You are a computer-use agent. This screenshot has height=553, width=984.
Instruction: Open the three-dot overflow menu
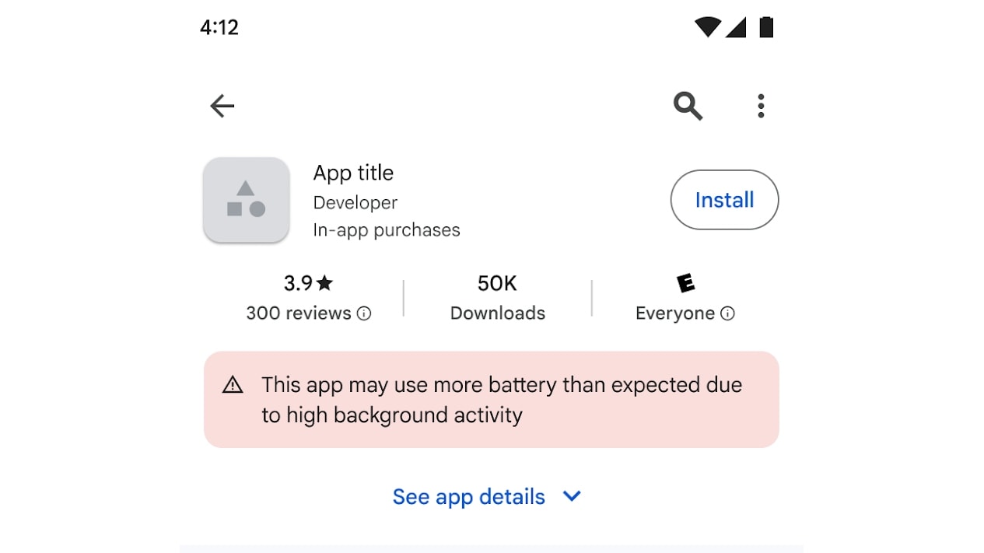[761, 105]
